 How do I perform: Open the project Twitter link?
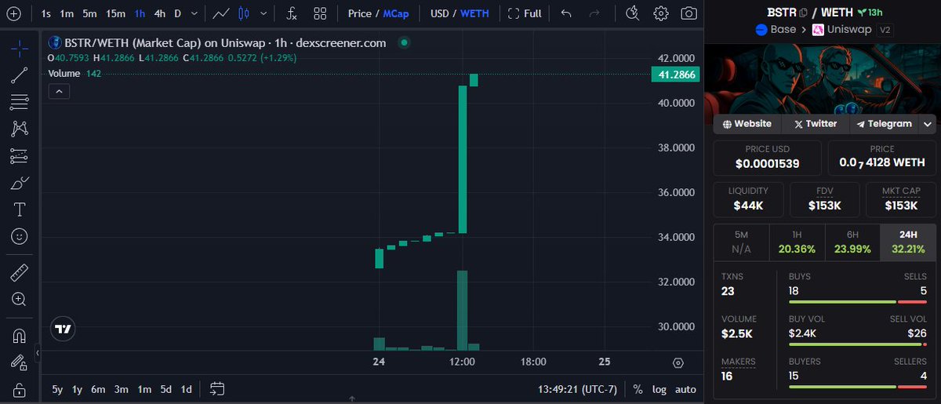(815, 124)
